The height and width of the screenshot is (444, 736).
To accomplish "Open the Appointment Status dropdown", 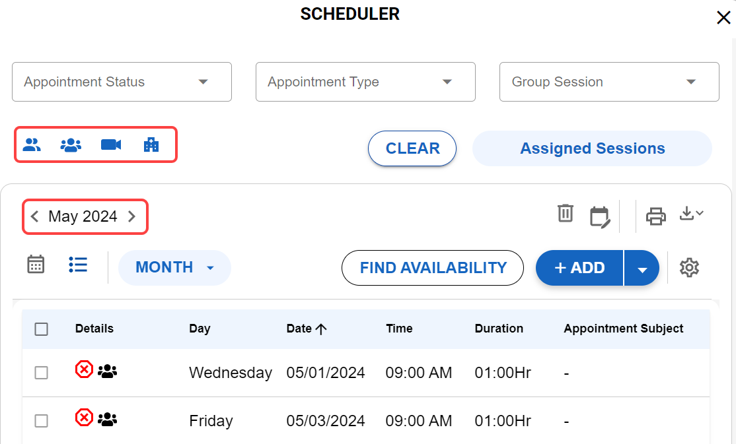I will (x=122, y=82).
